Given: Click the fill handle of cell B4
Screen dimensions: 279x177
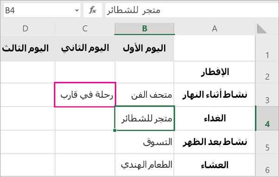Looking at the screenshot, I should point(115,130).
